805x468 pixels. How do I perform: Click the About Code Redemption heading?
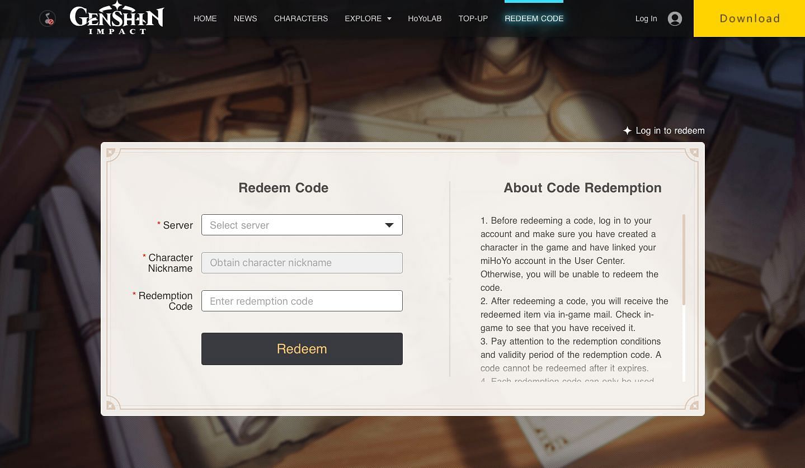(x=582, y=188)
